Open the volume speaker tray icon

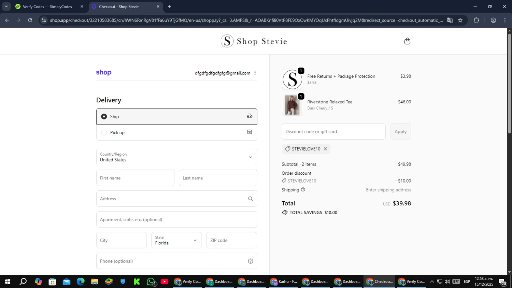[447, 282]
